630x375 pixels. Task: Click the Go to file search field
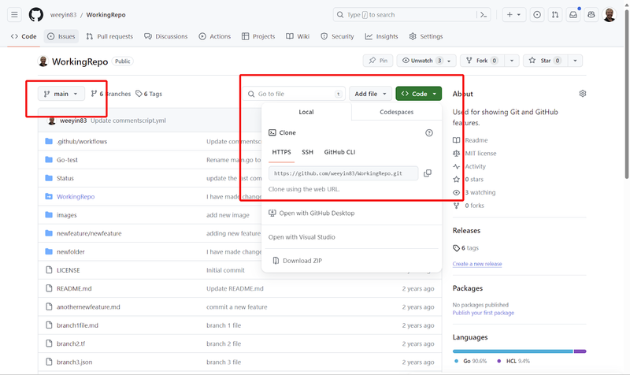tap(294, 94)
